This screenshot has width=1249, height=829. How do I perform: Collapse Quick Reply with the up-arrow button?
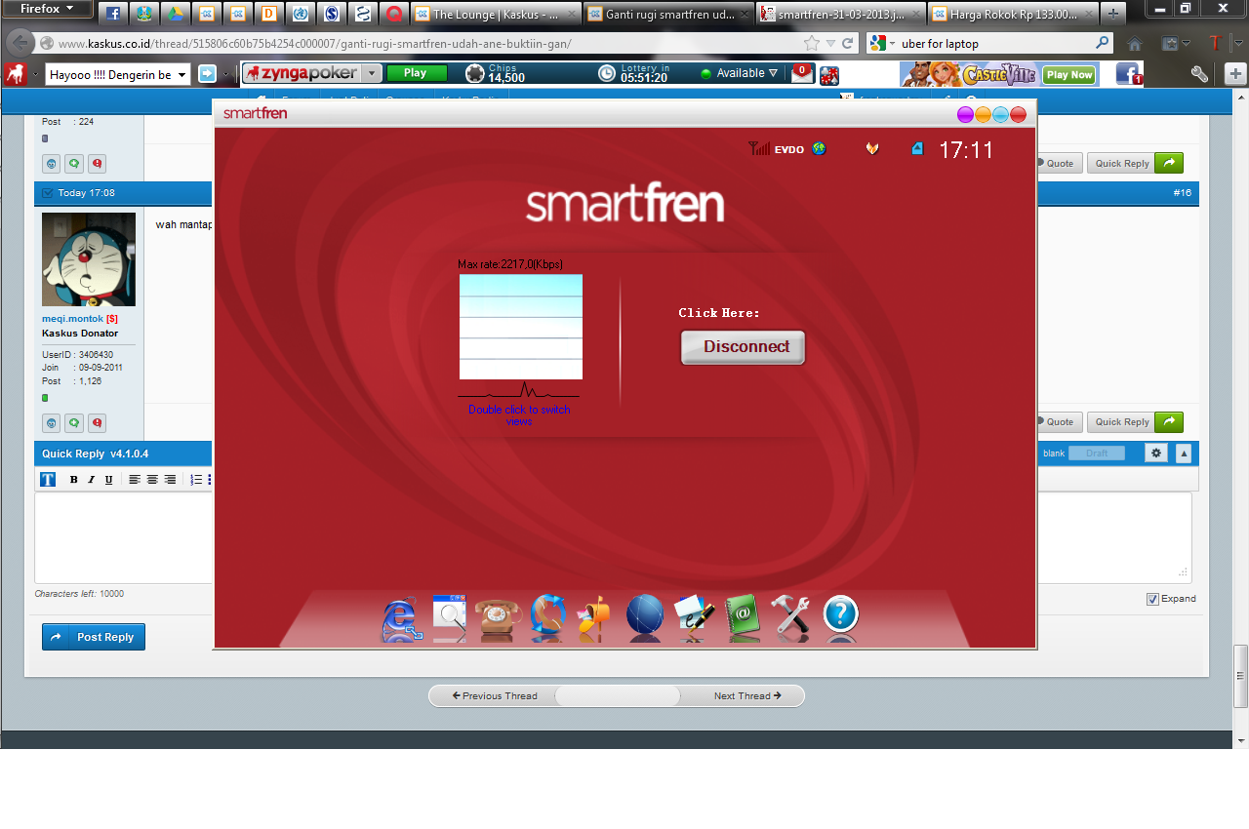pos(1184,454)
